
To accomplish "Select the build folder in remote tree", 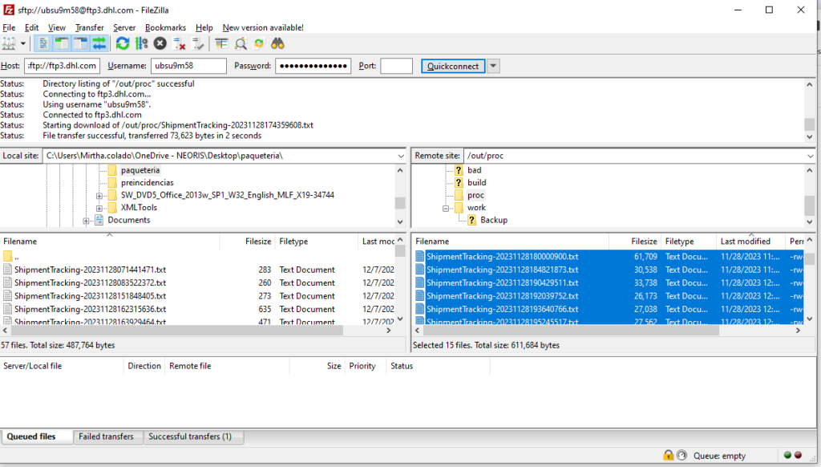I will coord(476,183).
